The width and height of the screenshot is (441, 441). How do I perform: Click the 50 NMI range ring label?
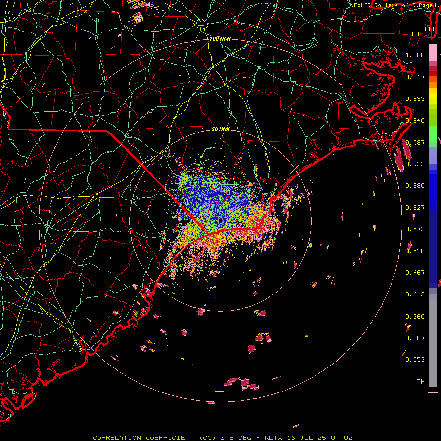coord(221,129)
